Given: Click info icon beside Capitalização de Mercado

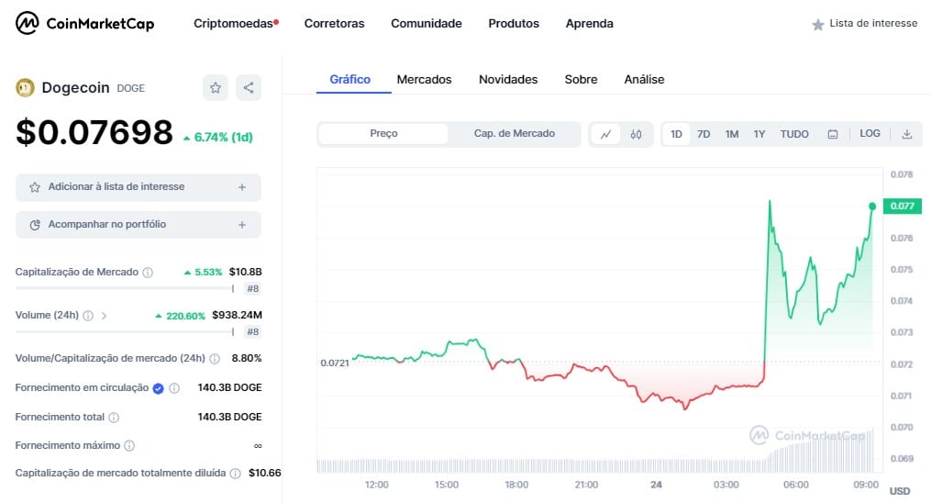Looking at the screenshot, I should coord(148,272).
